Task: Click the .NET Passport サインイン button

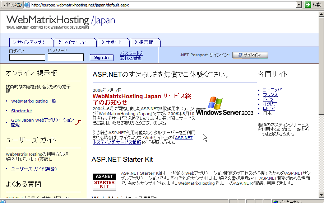Action: (x=250, y=55)
